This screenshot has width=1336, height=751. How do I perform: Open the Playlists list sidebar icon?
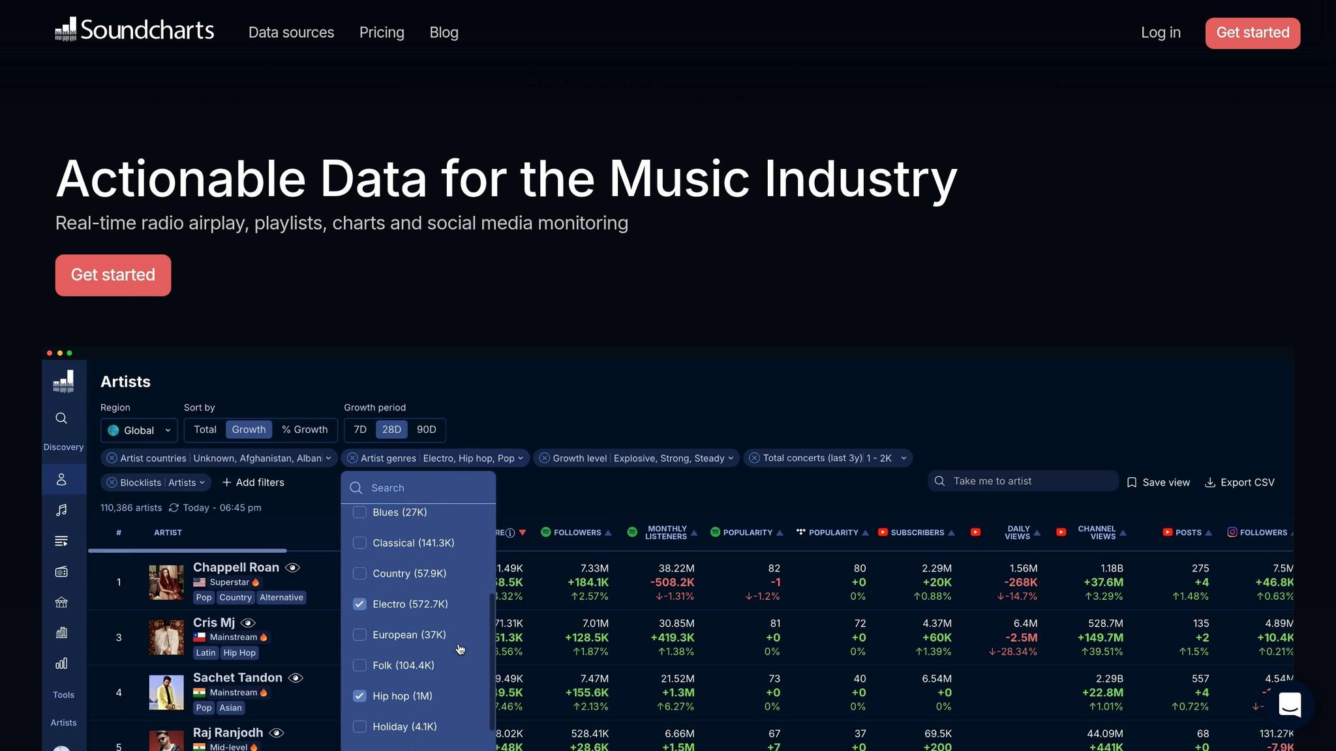click(61, 541)
